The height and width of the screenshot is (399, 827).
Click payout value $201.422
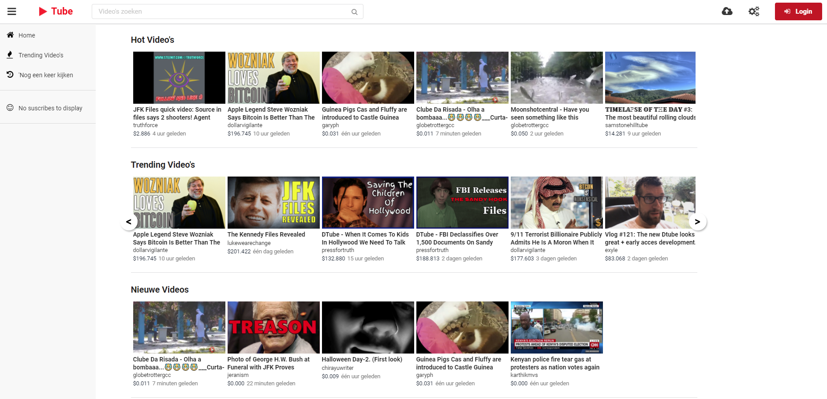[x=239, y=252]
